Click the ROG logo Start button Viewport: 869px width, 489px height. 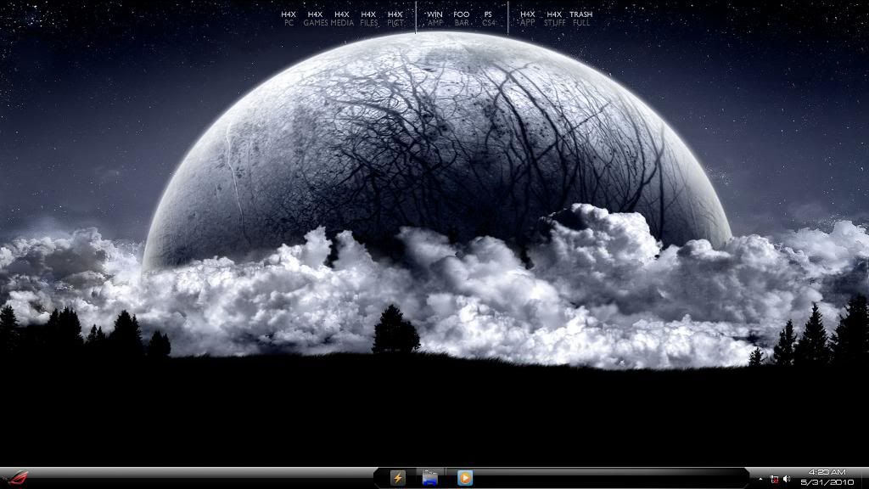(x=17, y=477)
